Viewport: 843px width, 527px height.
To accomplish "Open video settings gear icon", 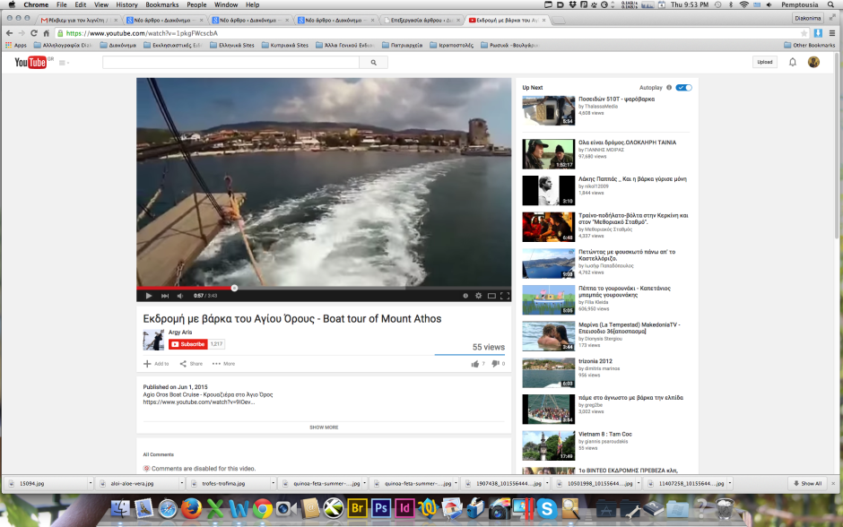I will coord(478,296).
